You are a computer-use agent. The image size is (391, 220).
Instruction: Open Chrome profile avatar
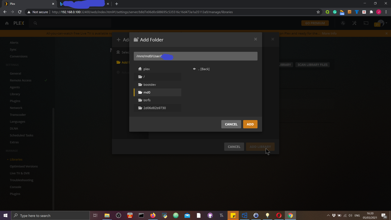tap(379, 12)
